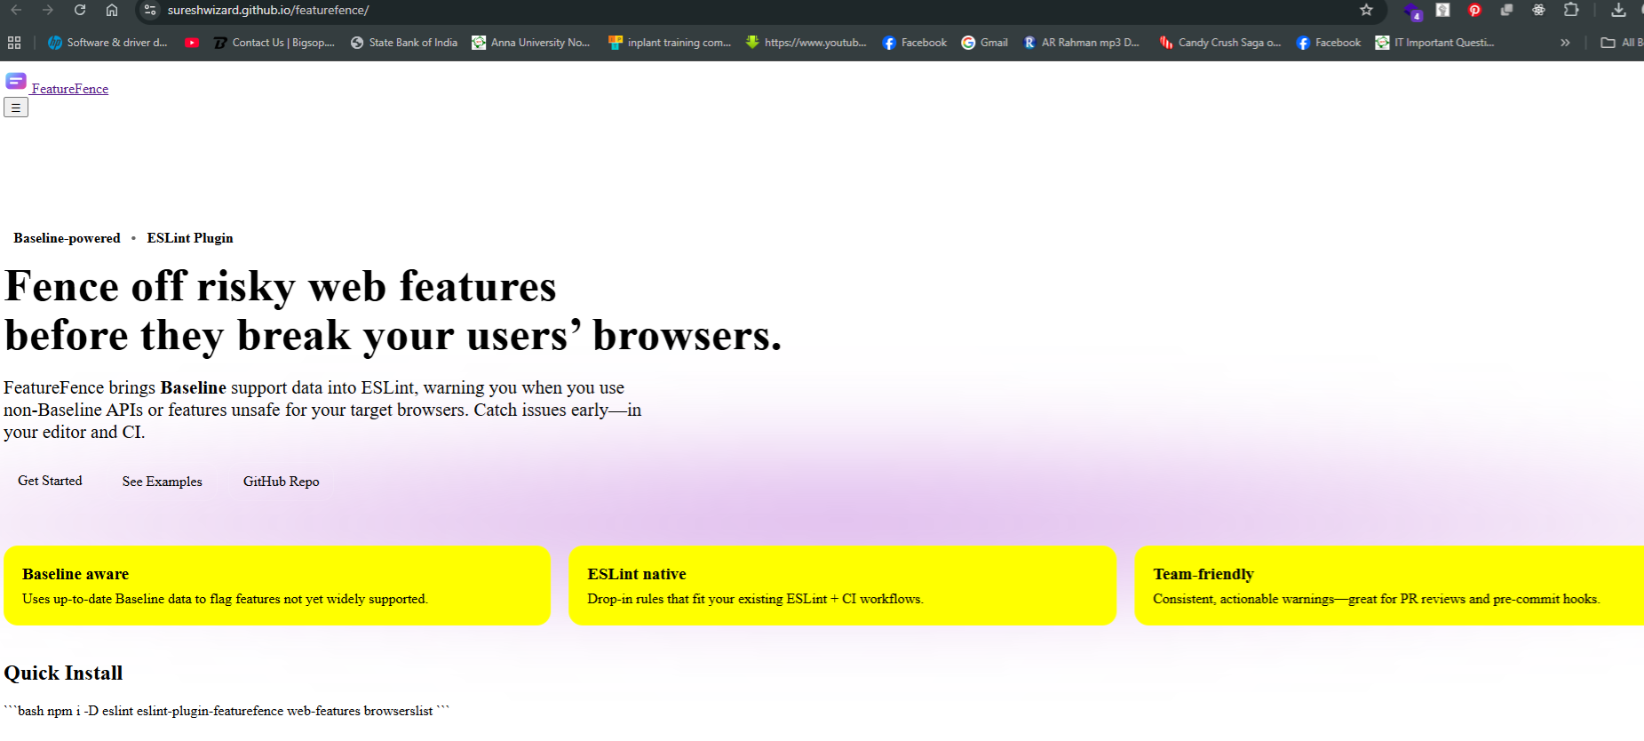Click the browser forward arrow
Screen dimensions: 1644x741
tap(48, 10)
